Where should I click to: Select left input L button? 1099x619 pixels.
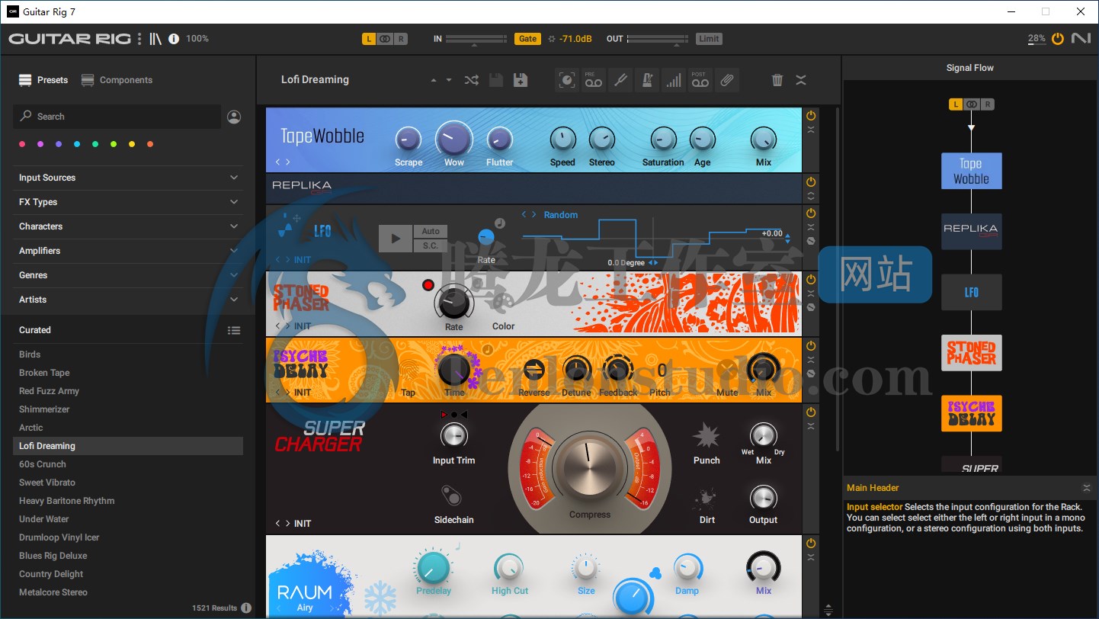pyautogui.click(x=369, y=39)
